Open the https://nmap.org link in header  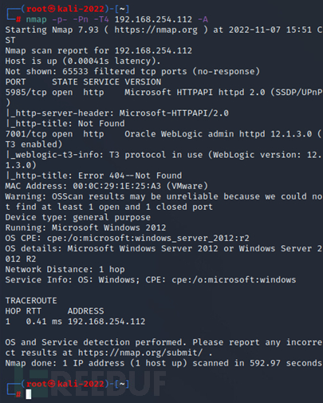(x=156, y=30)
